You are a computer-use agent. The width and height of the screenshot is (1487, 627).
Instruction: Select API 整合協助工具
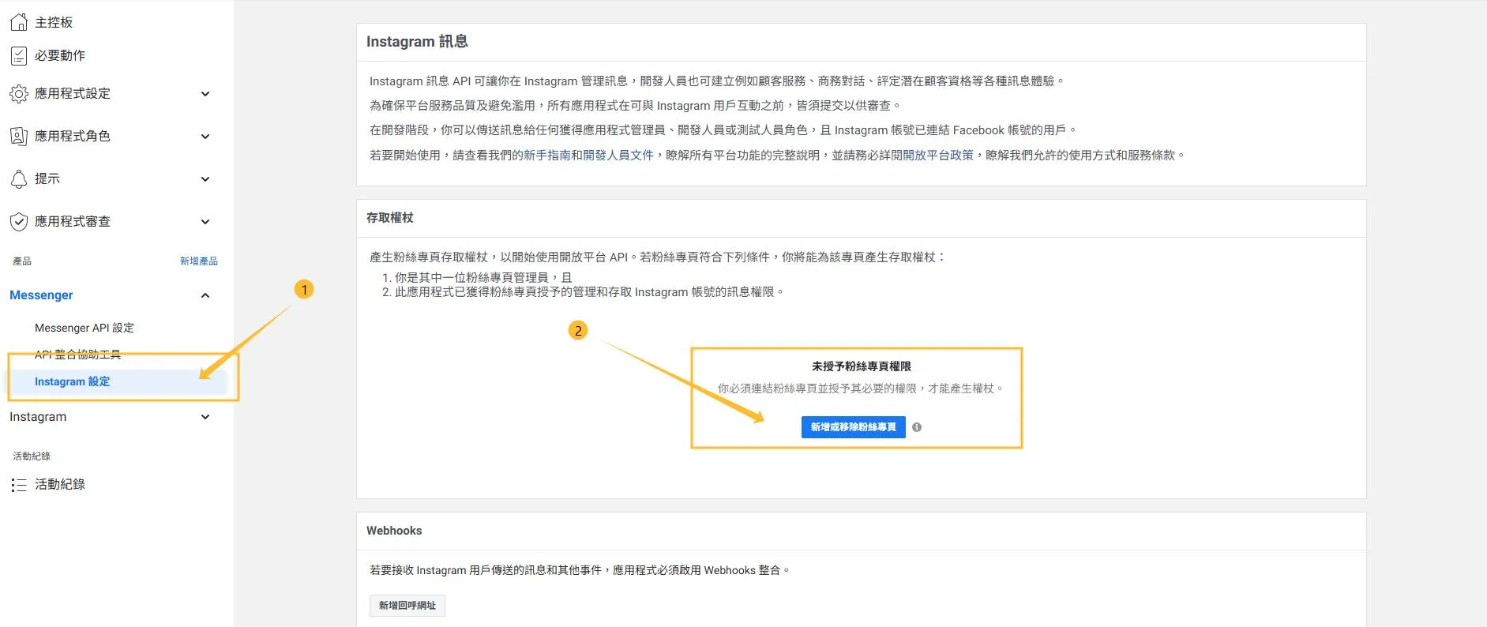pyautogui.click(x=77, y=355)
